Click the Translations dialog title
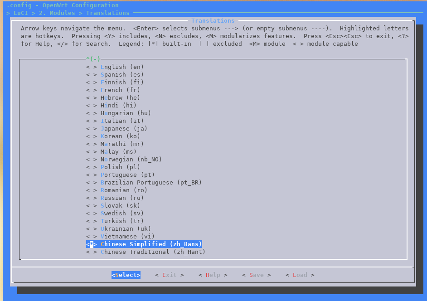Screen dimensions: 427x301 (x=213, y=21)
